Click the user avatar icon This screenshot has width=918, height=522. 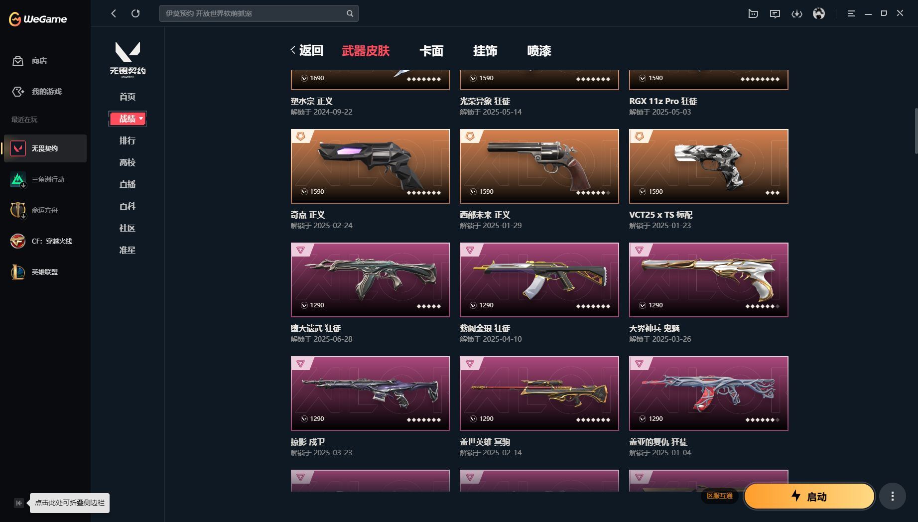(x=818, y=13)
